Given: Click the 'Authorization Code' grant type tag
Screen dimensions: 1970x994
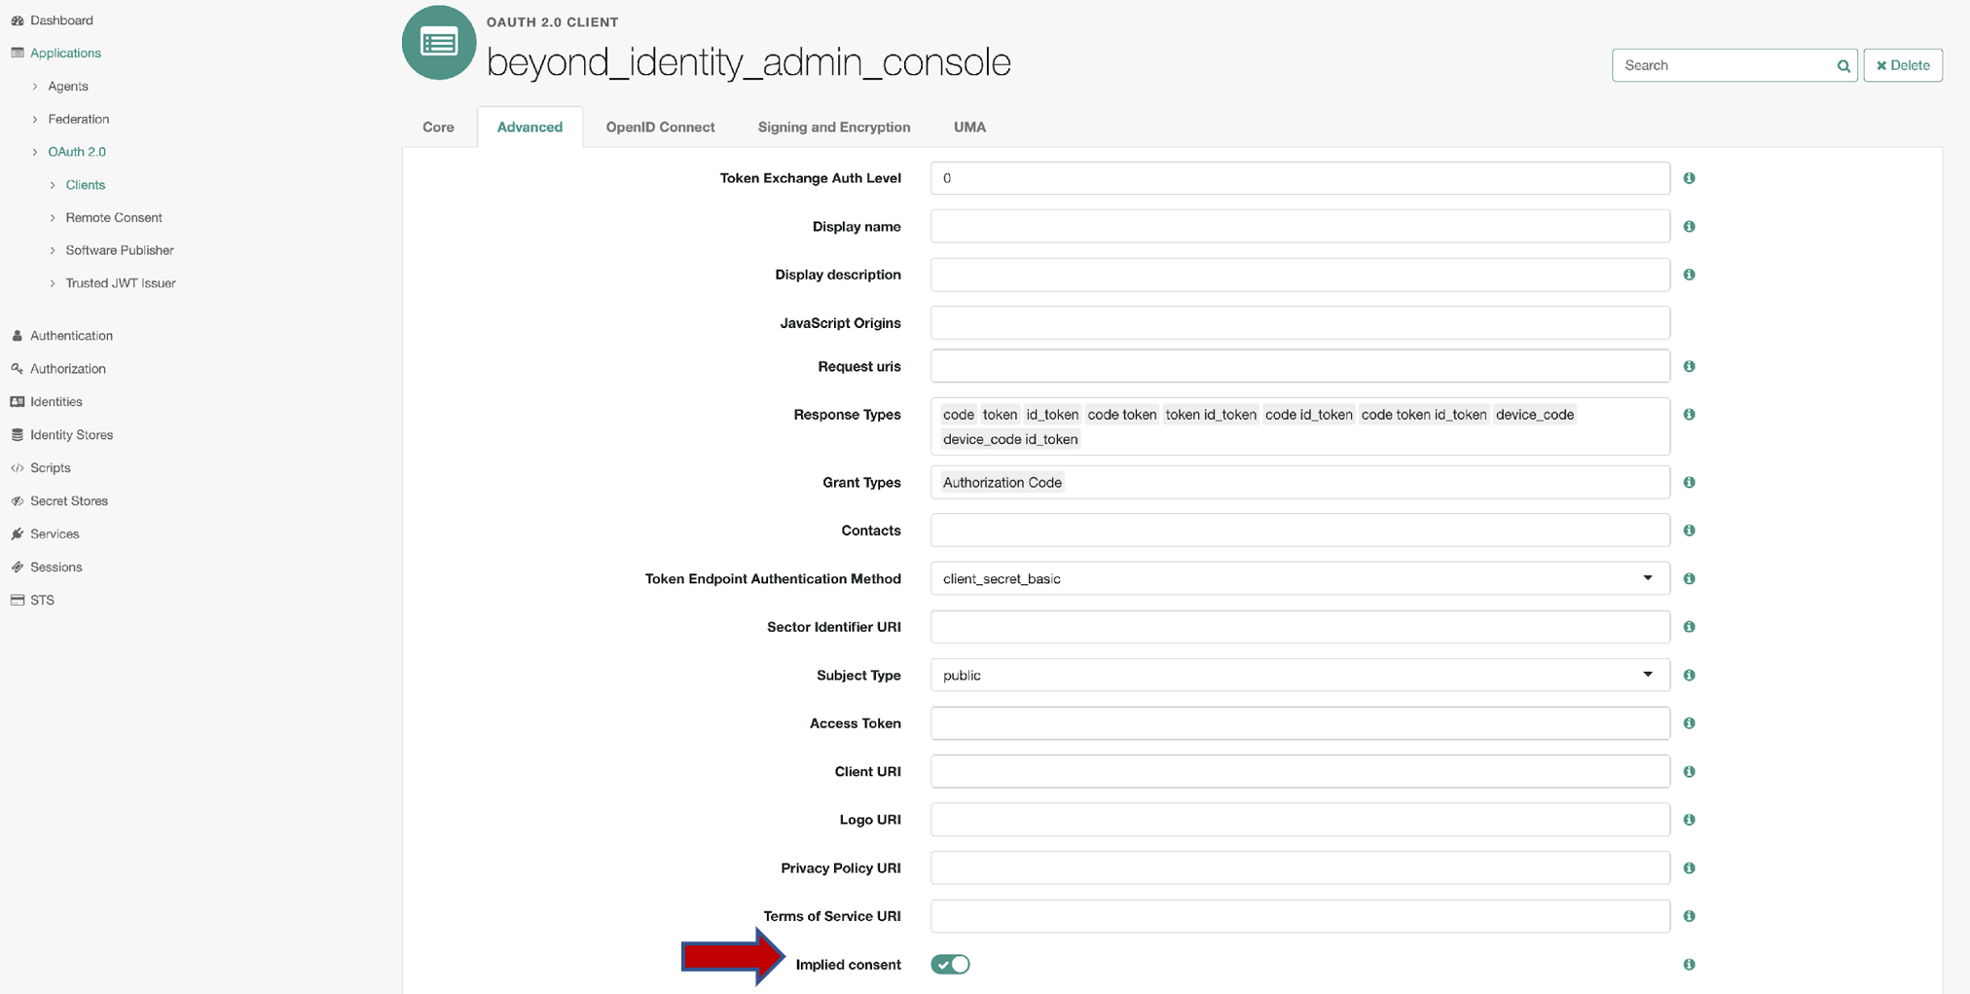Looking at the screenshot, I should 1002,483.
